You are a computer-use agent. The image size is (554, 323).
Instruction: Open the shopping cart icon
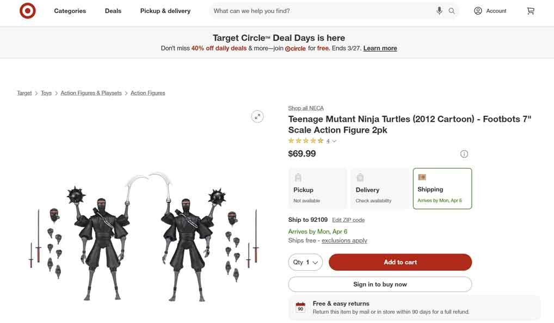[531, 11]
